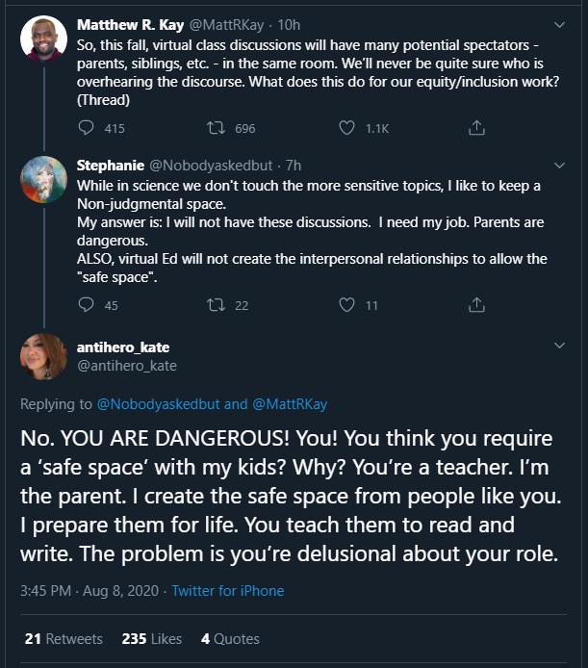The width and height of the screenshot is (588, 668).
Task: Click the Twitter for iPhone link
Action: coord(227,591)
